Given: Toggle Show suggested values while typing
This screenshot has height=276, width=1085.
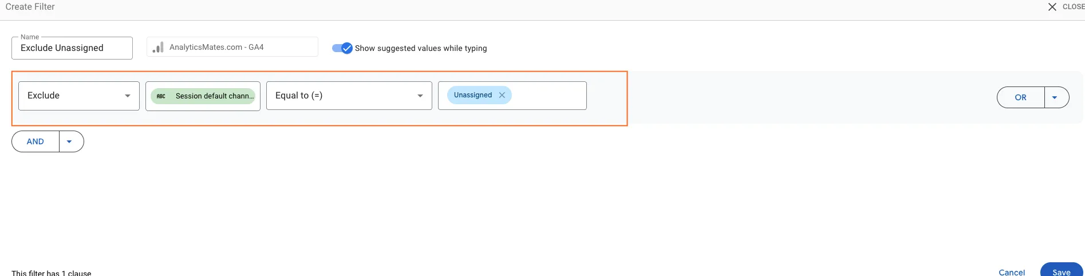Looking at the screenshot, I should point(342,48).
